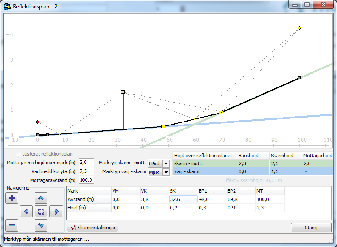
Task: Select the yellow BP1 square marker near 48
Action: (163, 126)
